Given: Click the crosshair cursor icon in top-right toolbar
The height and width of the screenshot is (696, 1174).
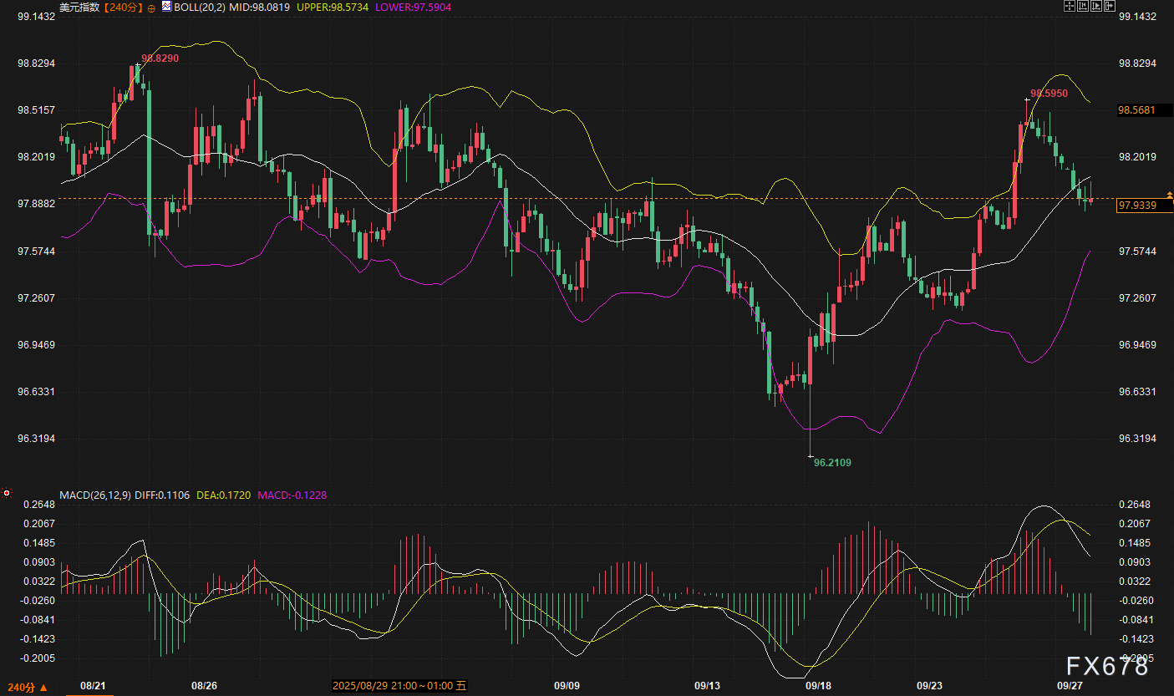Looking at the screenshot, I should click(1069, 6).
